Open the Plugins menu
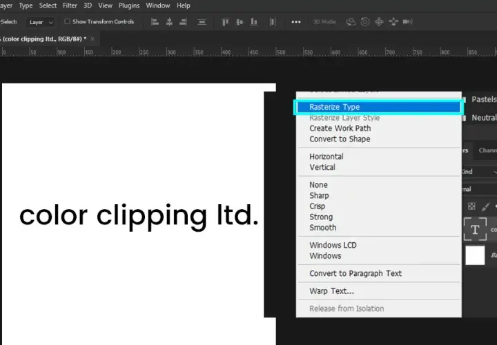The width and height of the screenshot is (497, 345). [129, 6]
